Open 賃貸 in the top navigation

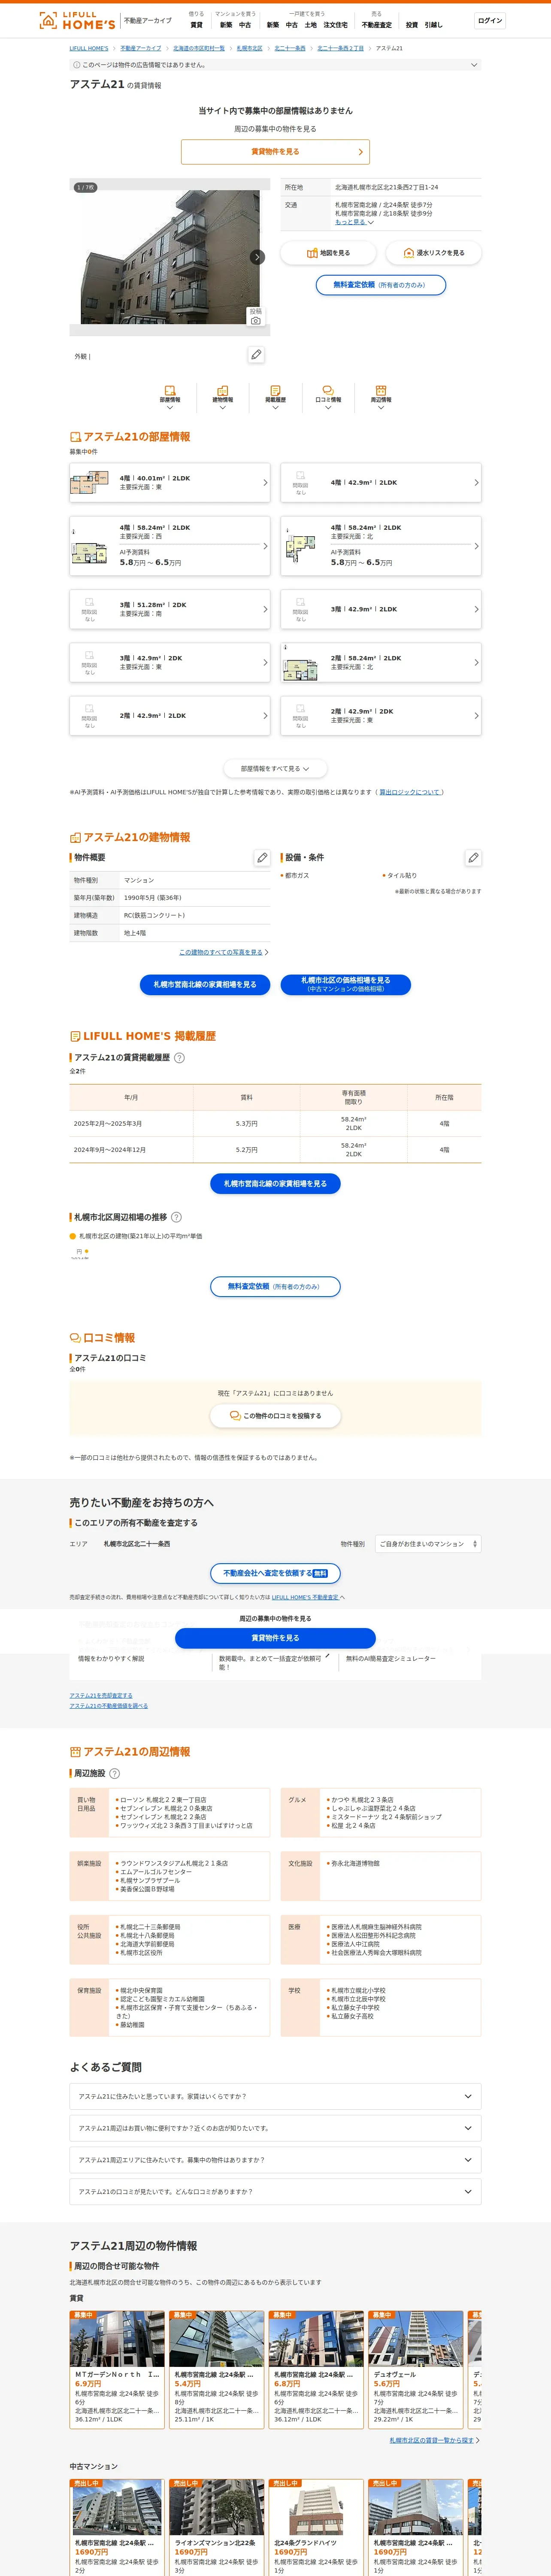[196, 25]
